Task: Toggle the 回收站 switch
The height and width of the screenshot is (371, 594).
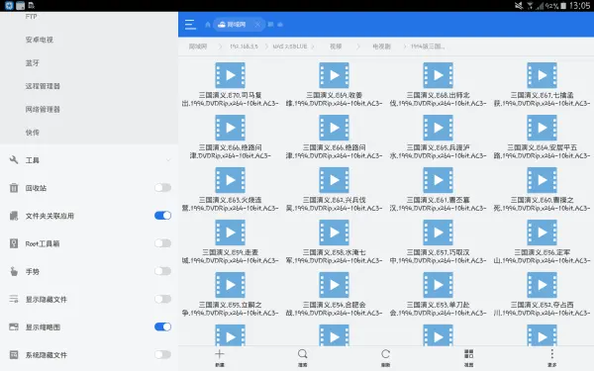Action: tap(163, 188)
